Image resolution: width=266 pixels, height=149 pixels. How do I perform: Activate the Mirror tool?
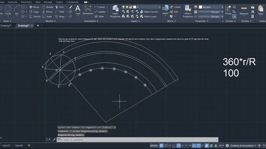pyautogui.click(x=47, y=12)
